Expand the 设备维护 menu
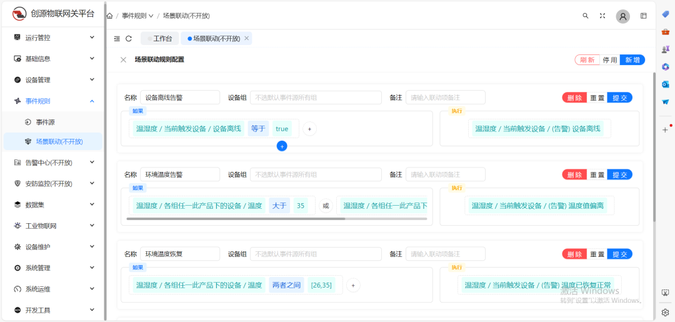The image size is (675, 322). point(53,247)
